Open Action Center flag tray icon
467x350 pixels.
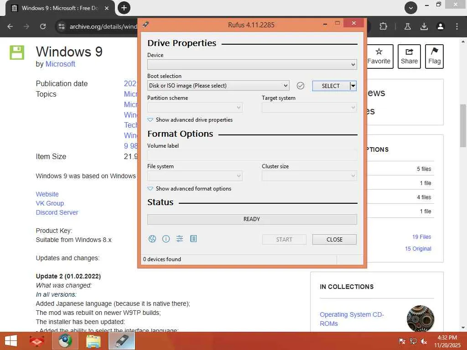coord(402,341)
